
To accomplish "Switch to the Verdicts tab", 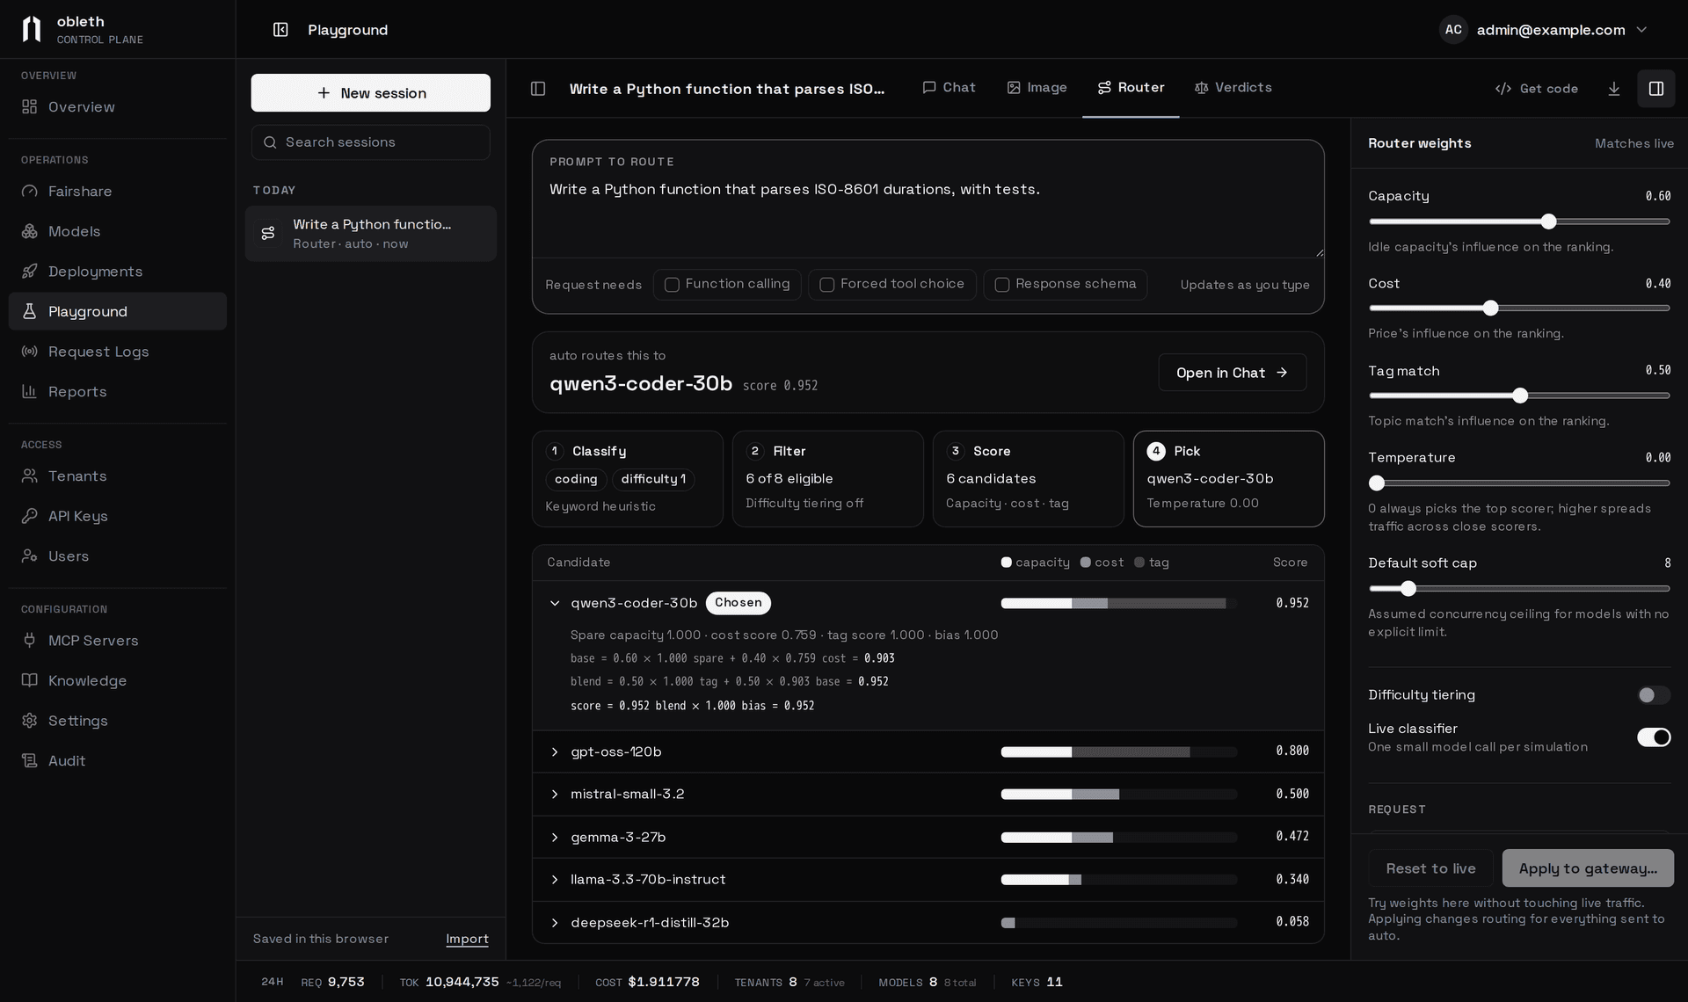I will [x=1233, y=88].
